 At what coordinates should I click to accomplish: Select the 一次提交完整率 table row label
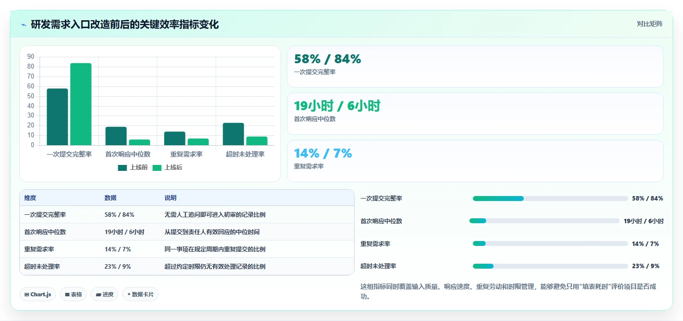pos(45,215)
